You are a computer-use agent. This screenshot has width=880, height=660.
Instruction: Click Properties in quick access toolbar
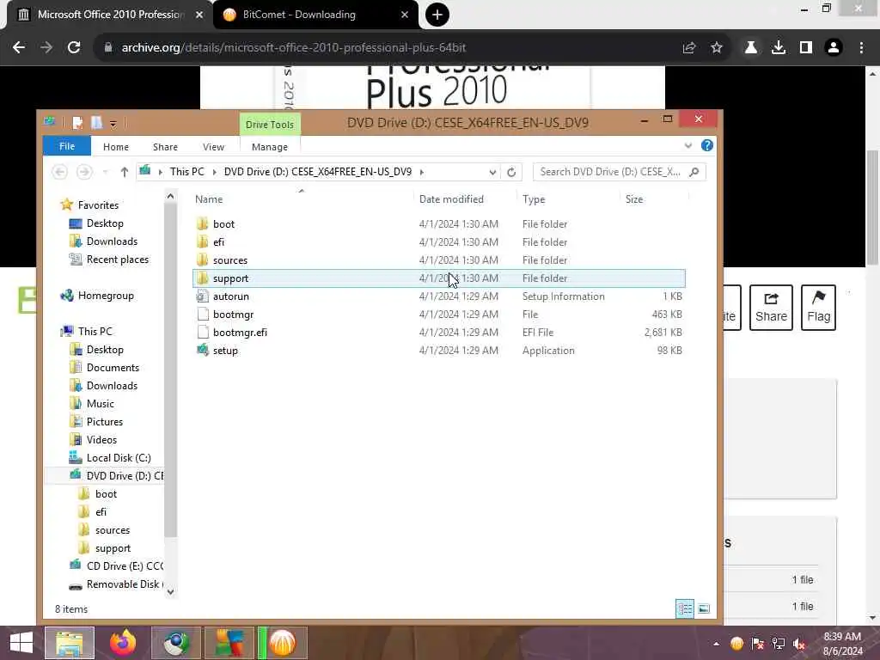(78, 122)
